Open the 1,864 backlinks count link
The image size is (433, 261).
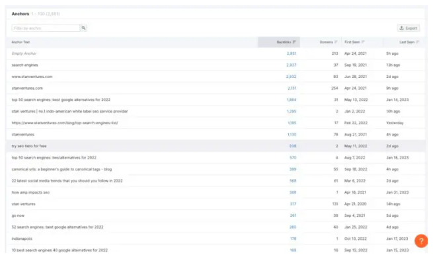[x=292, y=100]
